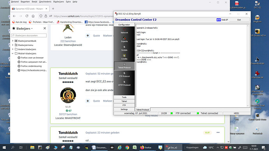Expand the Bladwijzerwerkbalk tree folder
Image resolution: width=269 pixels, height=151 pixels.
(13, 41)
